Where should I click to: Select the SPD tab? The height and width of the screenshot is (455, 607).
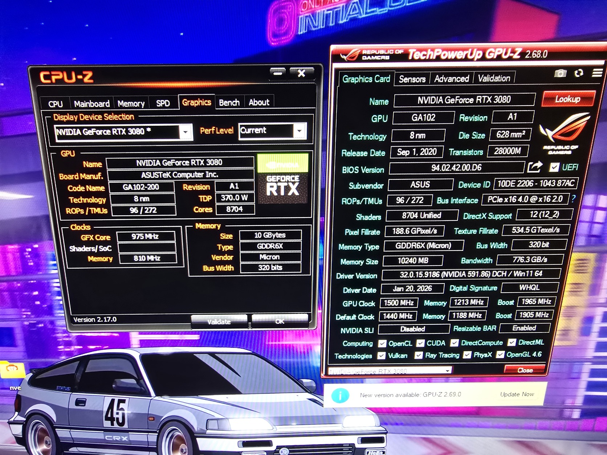coord(163,103)
